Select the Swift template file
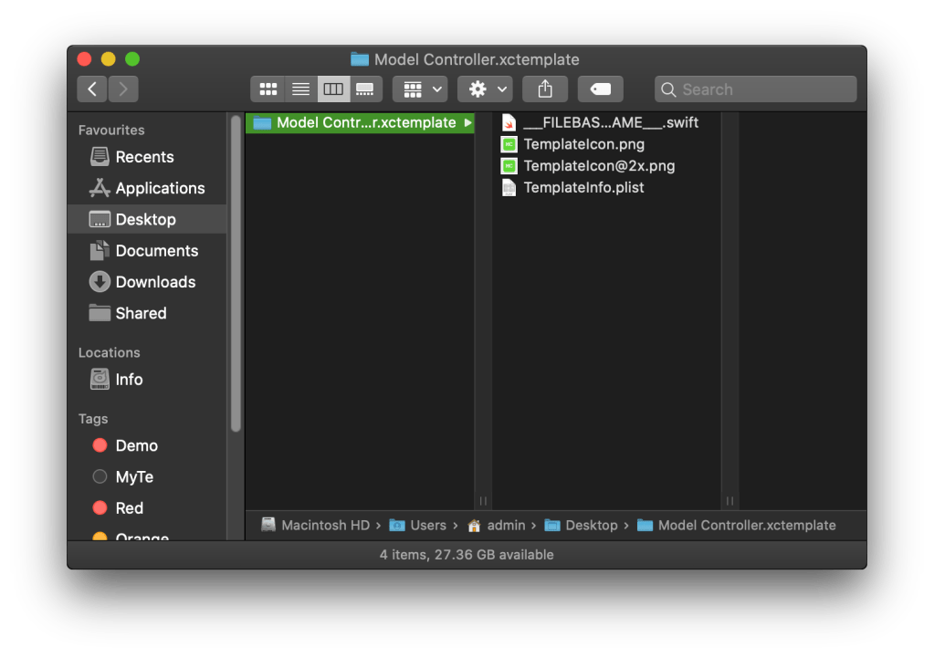The width and height of the screenshot is (934, 658). pyautogui.click(x=610, y=122)
